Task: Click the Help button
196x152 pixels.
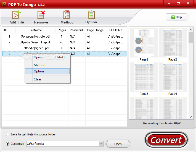Action: click(178, 17)
